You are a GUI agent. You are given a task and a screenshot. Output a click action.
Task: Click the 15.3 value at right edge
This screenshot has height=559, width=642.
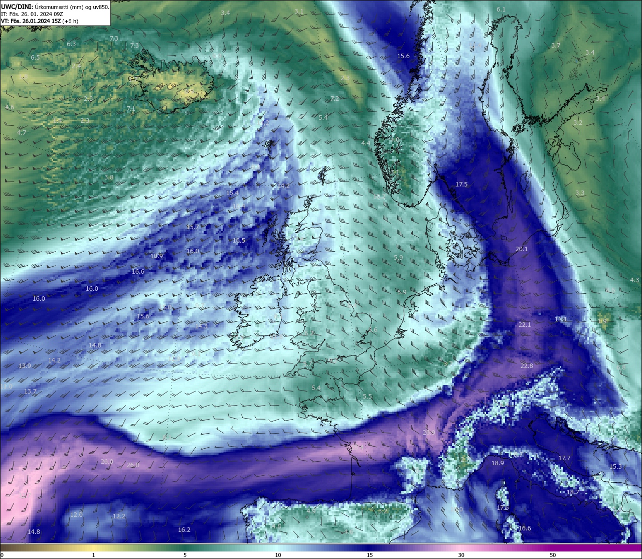(615, 467)
